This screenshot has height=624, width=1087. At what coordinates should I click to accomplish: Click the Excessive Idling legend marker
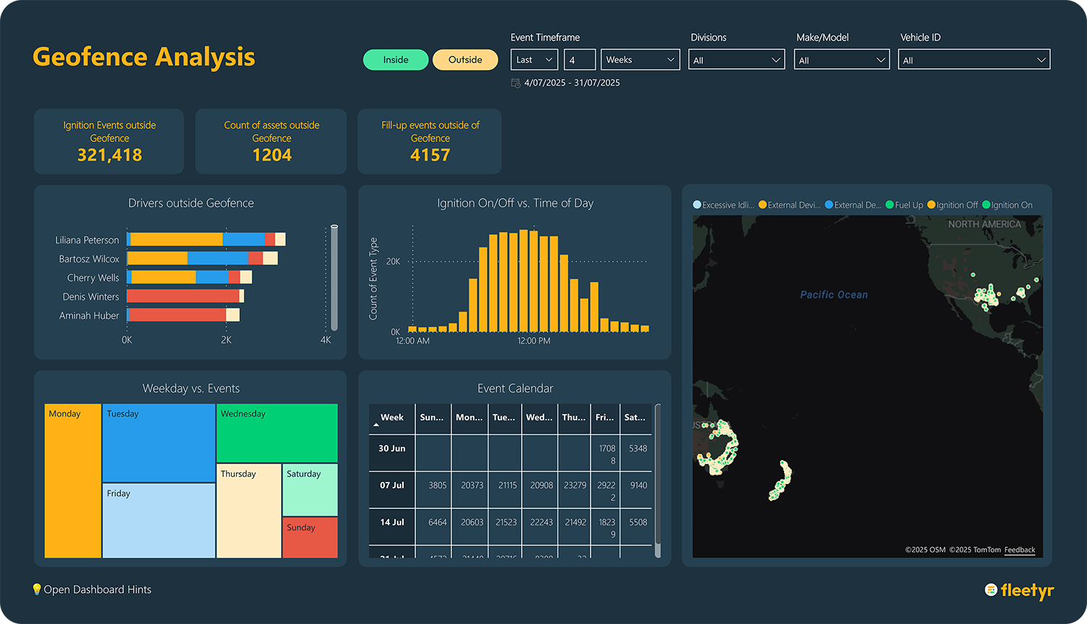697,205
